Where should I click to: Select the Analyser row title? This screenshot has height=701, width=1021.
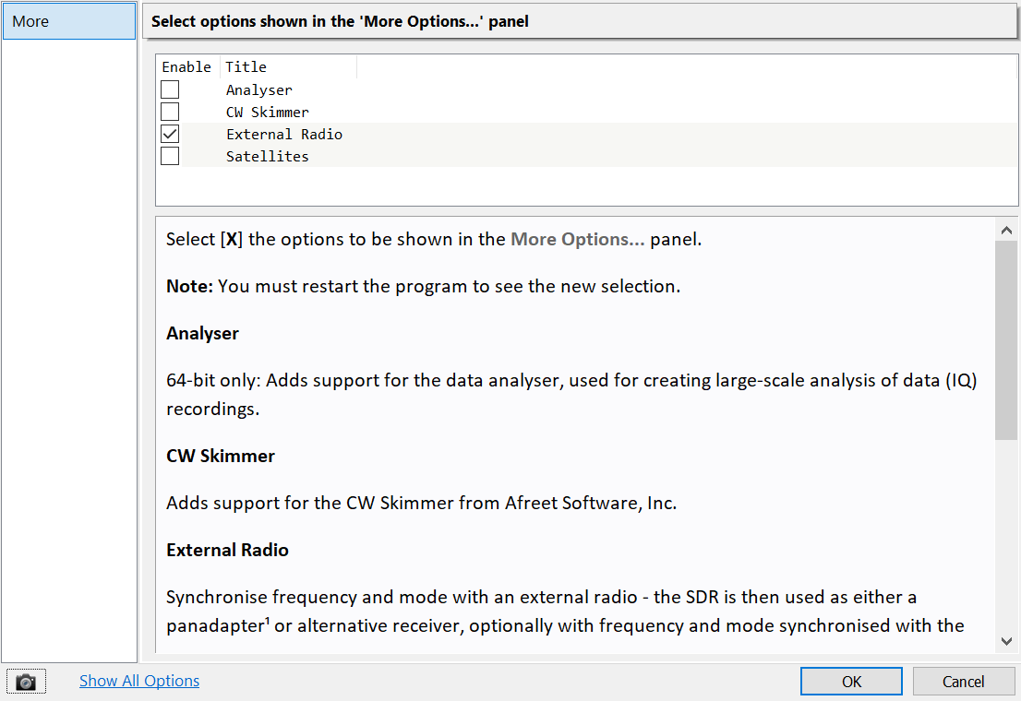tap(258, 89)
